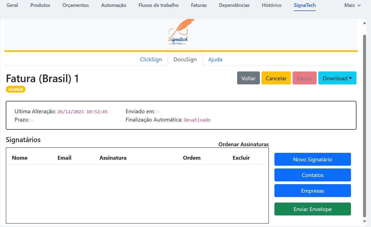
Task: Switch to the ClickSign tab
Action: tap(151, 59)
